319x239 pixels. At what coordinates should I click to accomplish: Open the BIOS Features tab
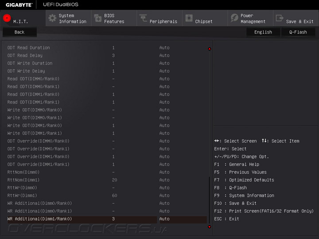point(114,18)
